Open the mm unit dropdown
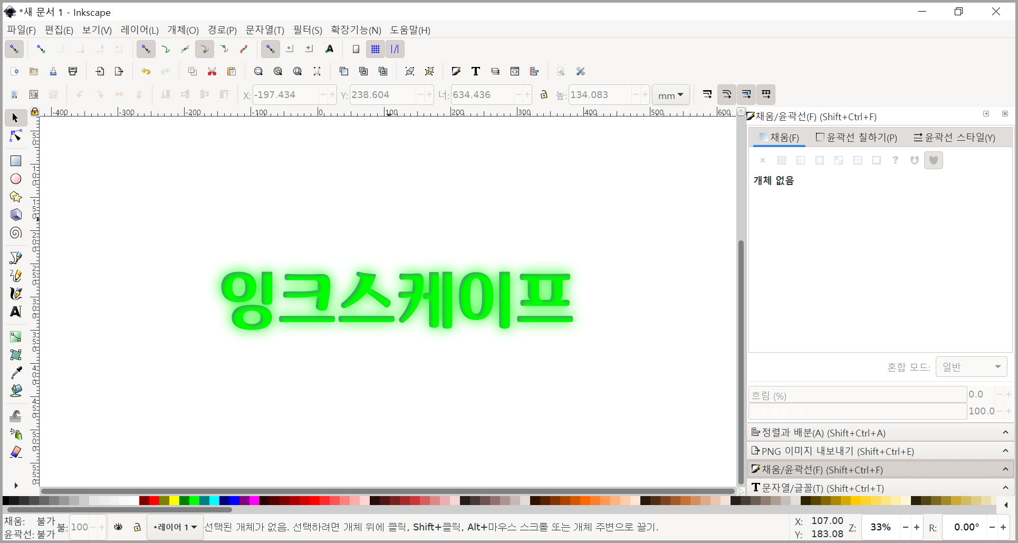 click(x=670, y=95)
